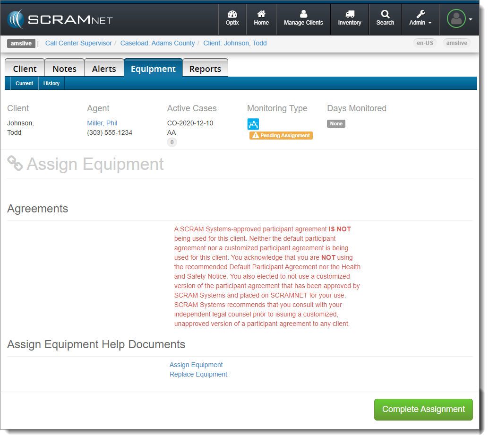Go to Home via house icon
The width and height of the screenshot is (489, 439).
click(x=261, y=18)
